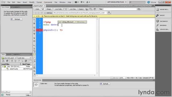Open the Site menu
Viewport: 172px width, 97px height.
(56, 2)
